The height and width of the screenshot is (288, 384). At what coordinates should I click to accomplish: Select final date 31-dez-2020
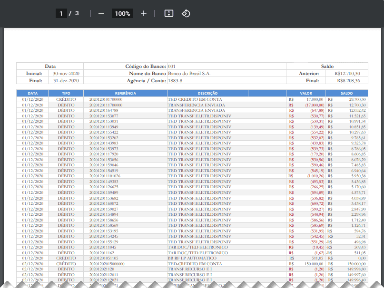click(x=66, y=80)
